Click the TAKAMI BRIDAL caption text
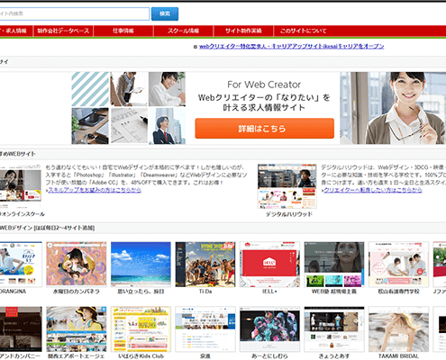The image size is (446, 360). 398,356
